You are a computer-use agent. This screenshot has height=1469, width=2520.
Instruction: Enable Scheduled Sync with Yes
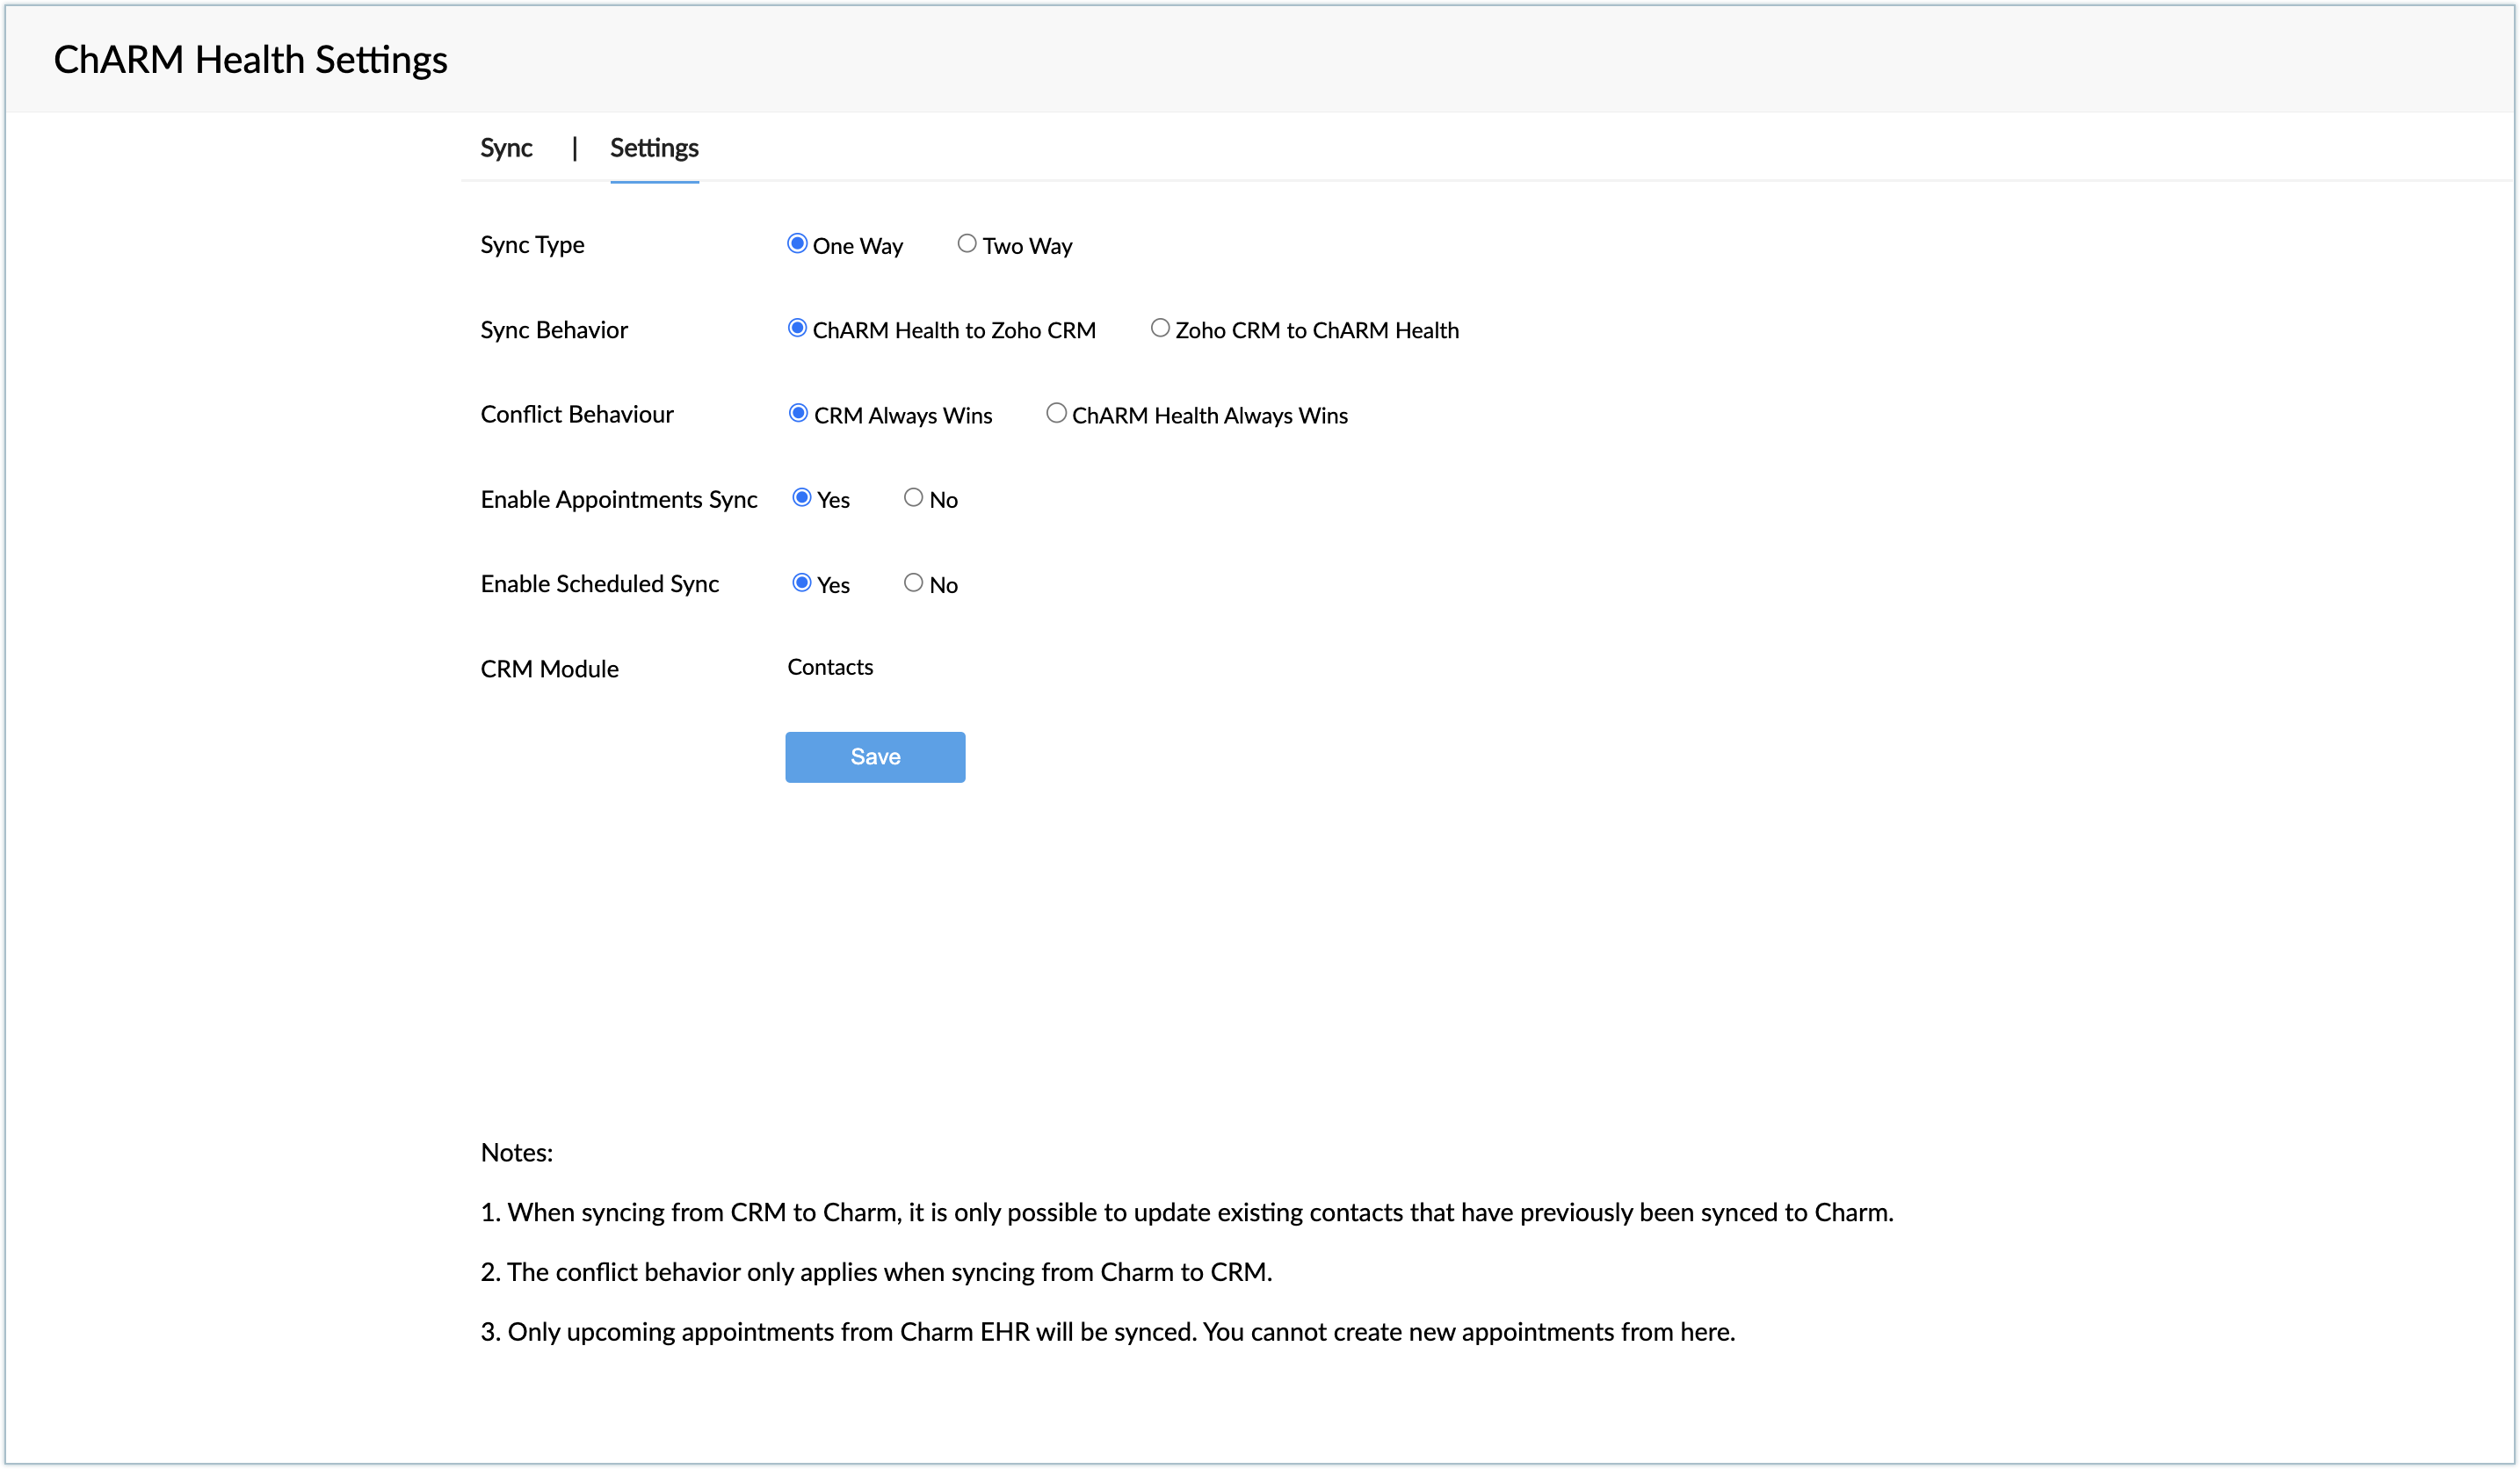point(802,583)
